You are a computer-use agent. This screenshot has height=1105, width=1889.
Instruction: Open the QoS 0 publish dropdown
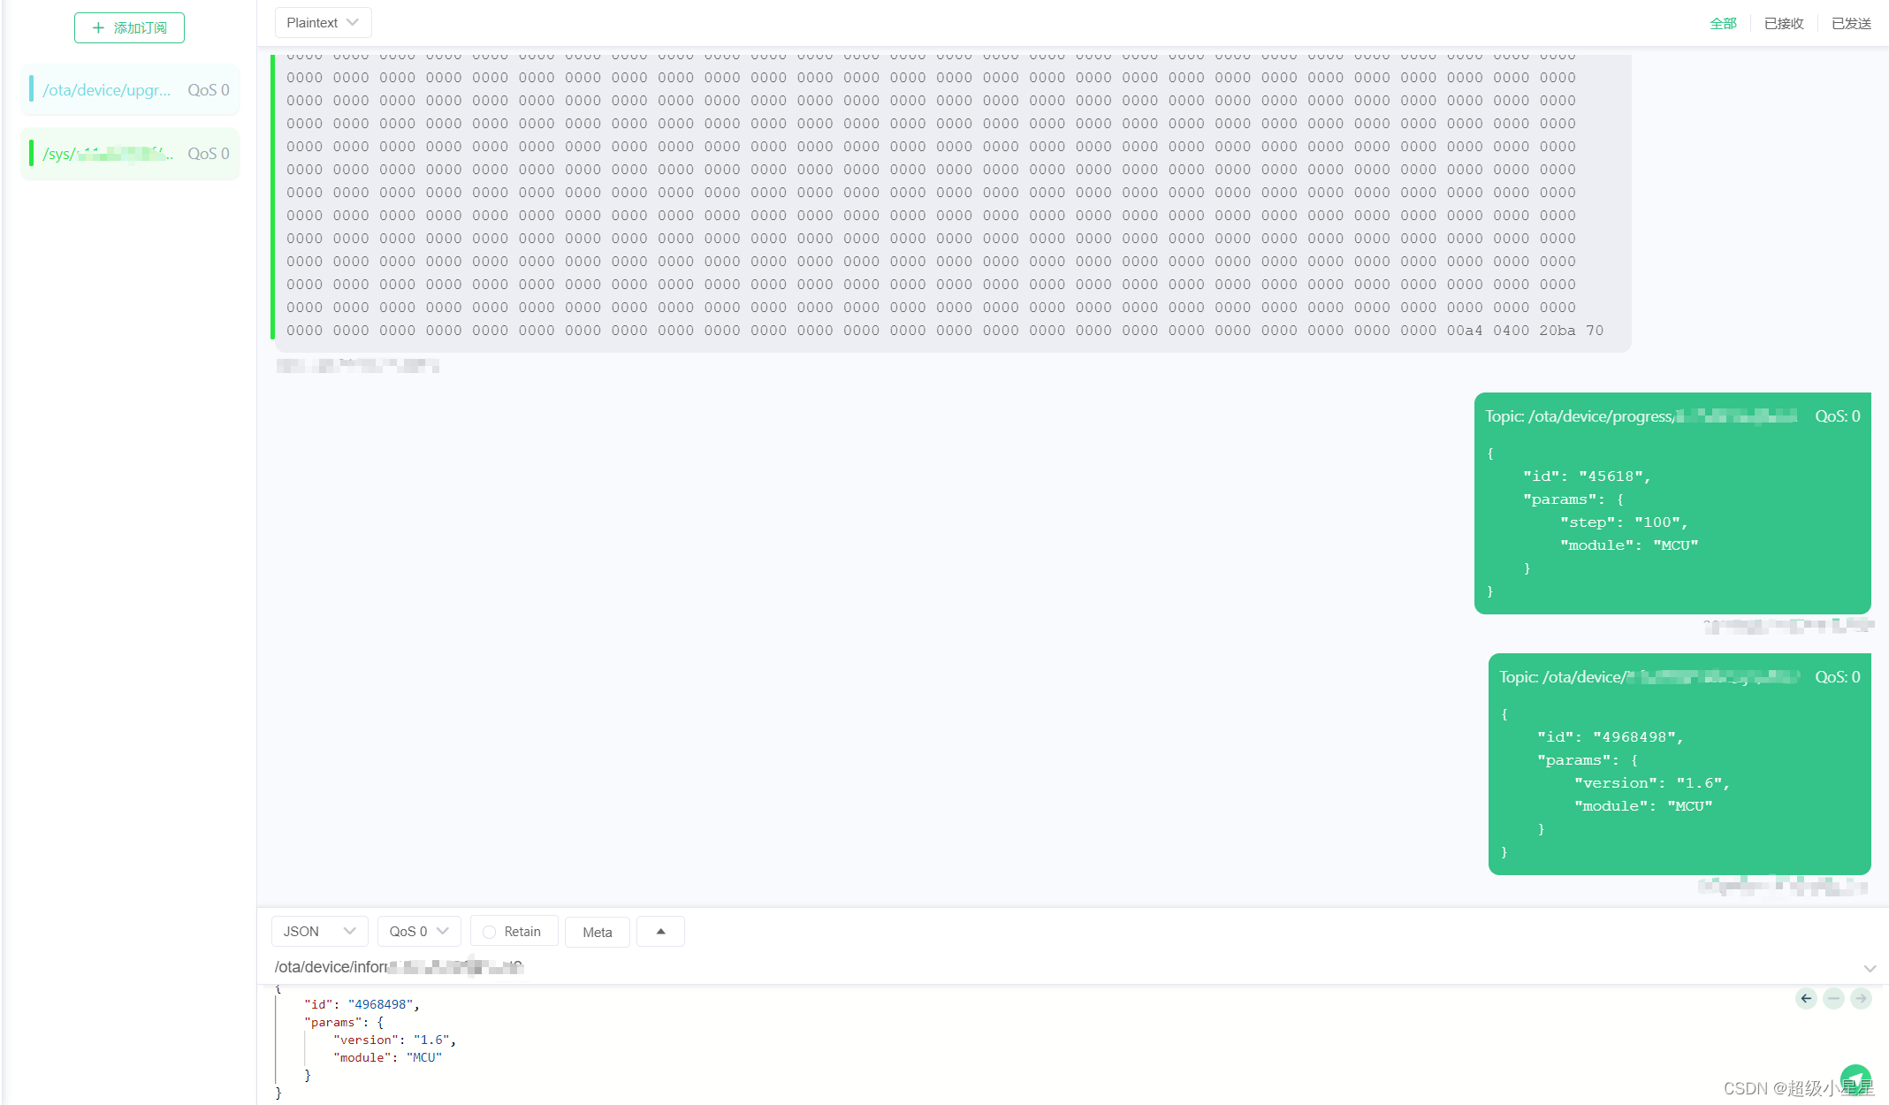419,932
